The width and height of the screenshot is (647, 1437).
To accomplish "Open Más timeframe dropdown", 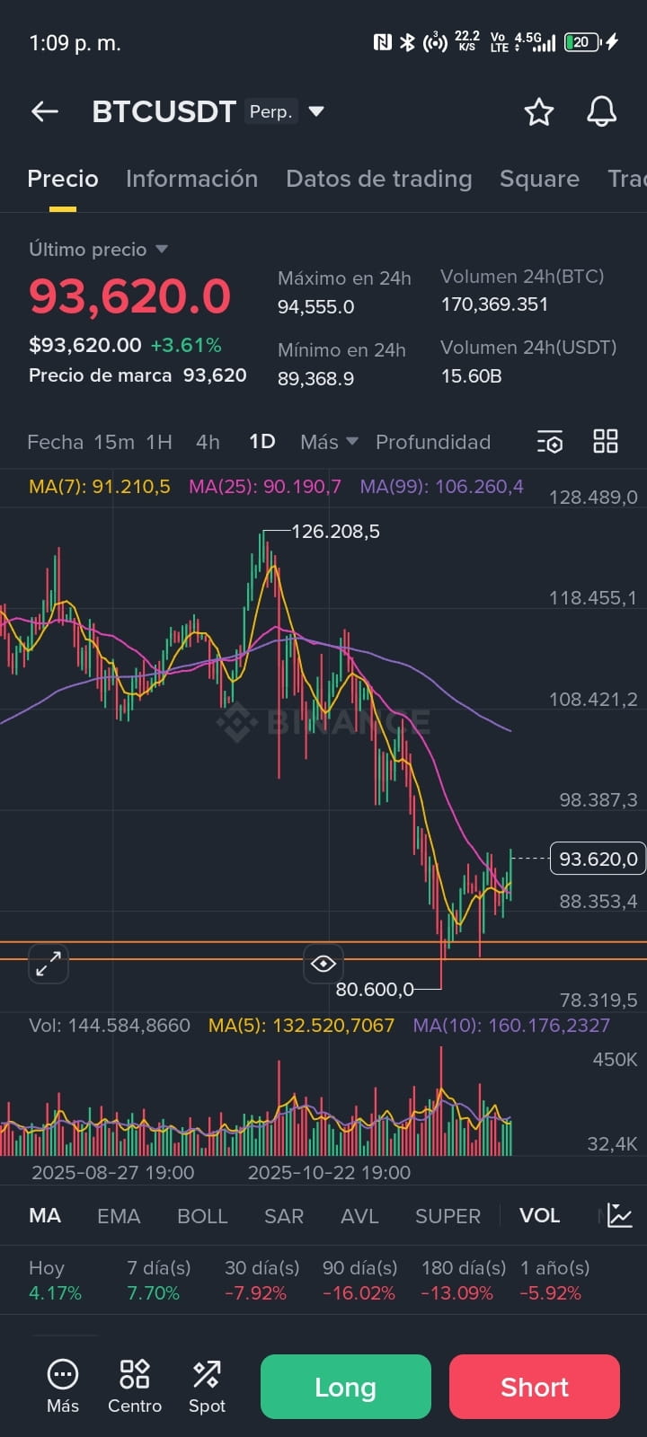I will click(x=329, y=442).
